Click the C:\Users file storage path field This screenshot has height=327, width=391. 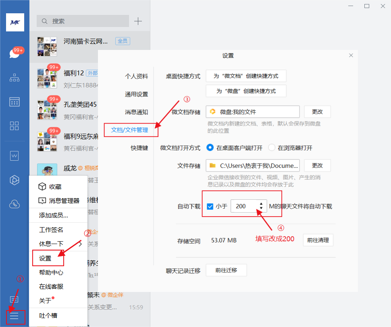[253, 166]
